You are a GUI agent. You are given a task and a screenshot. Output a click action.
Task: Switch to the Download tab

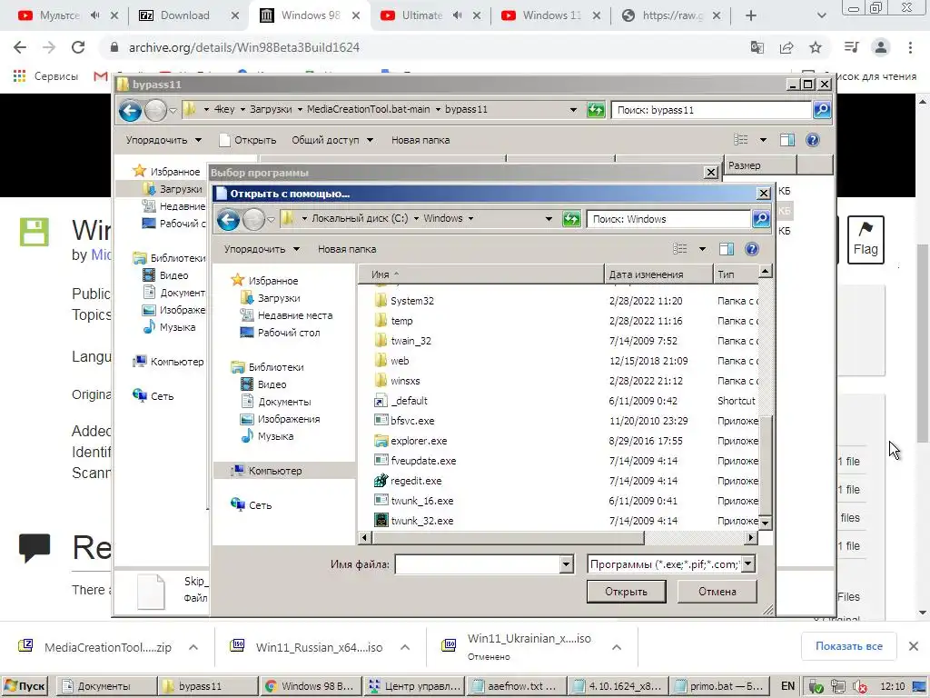click(x=185, y=15)
